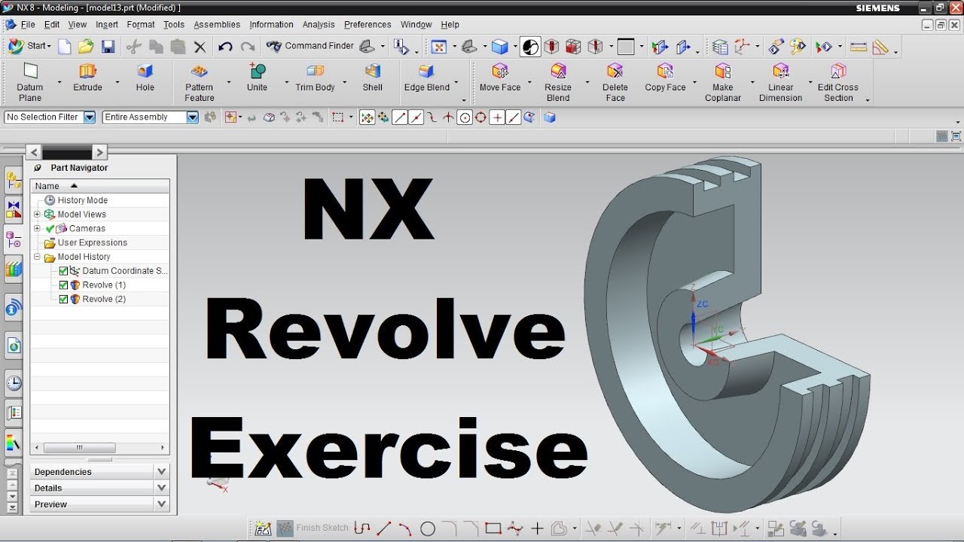Viewport: 964px width, 542px height.
Task: Open the File menu
Action: pos(28,25)
